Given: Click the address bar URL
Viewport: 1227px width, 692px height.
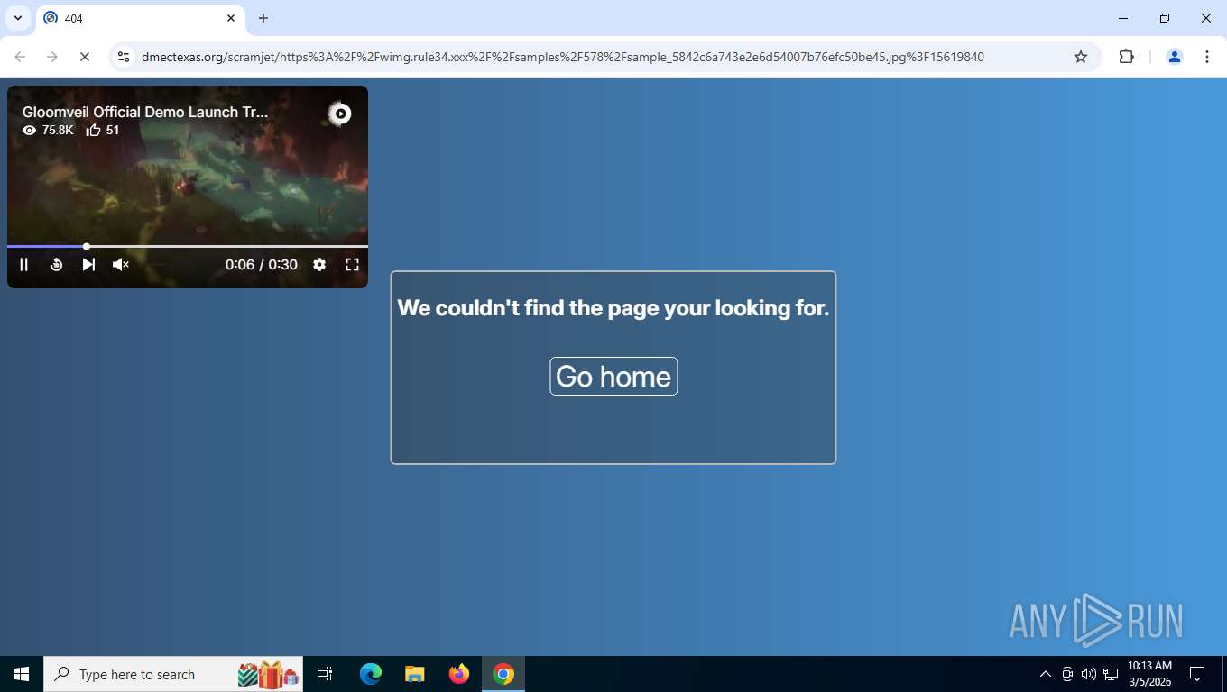Looking at the screenshot, I should (x=562, y=57).
